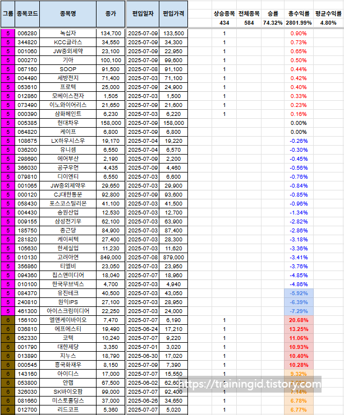Select the 케이씨텍 name cell

68,240
